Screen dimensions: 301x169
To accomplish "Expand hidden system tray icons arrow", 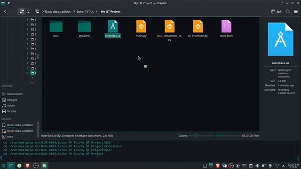I will (x=283, y=166).
